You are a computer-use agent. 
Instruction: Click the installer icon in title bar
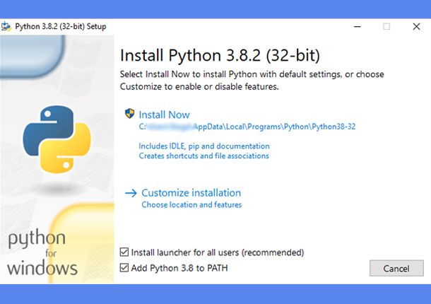(x=6, y=26)
